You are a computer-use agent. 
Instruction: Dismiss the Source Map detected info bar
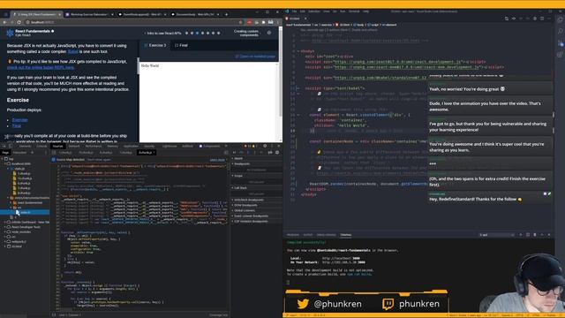[227, 159]
